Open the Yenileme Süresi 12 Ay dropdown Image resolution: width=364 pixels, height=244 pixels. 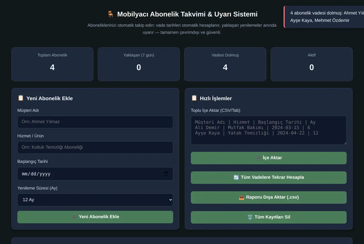95,200
